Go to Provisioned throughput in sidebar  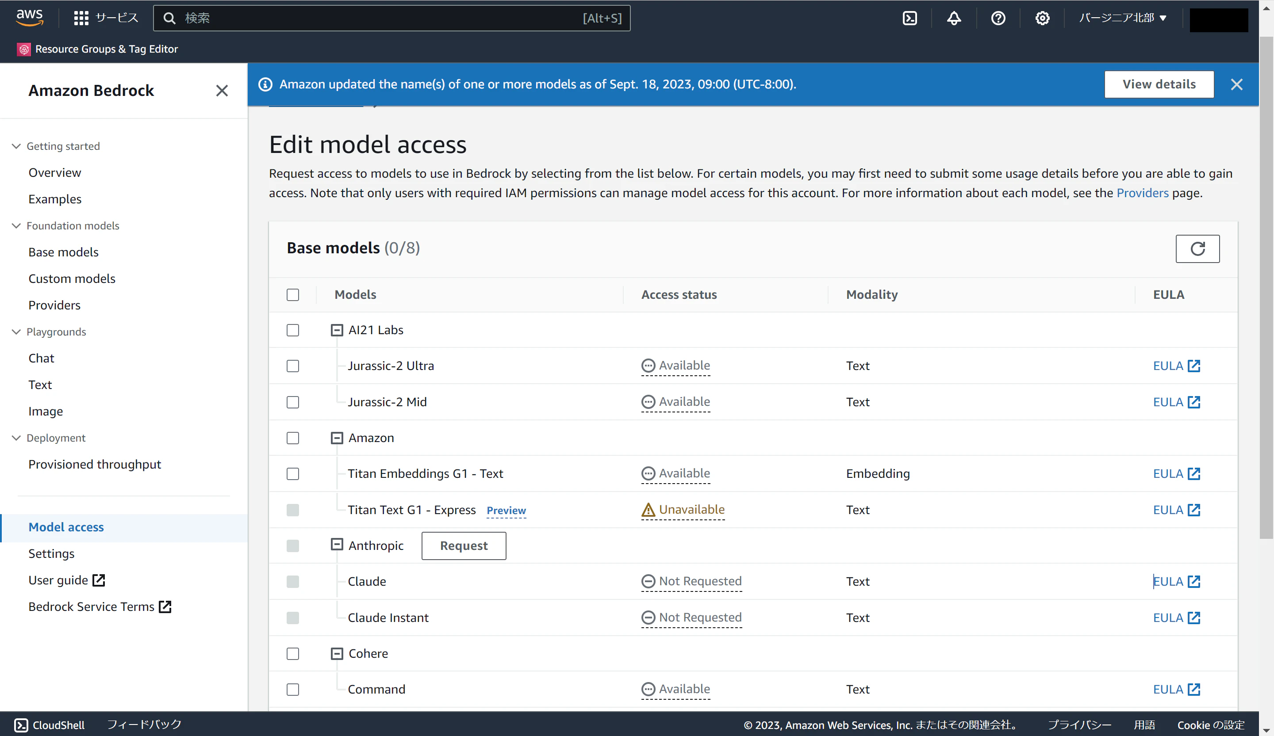click(x=95, y=464)
